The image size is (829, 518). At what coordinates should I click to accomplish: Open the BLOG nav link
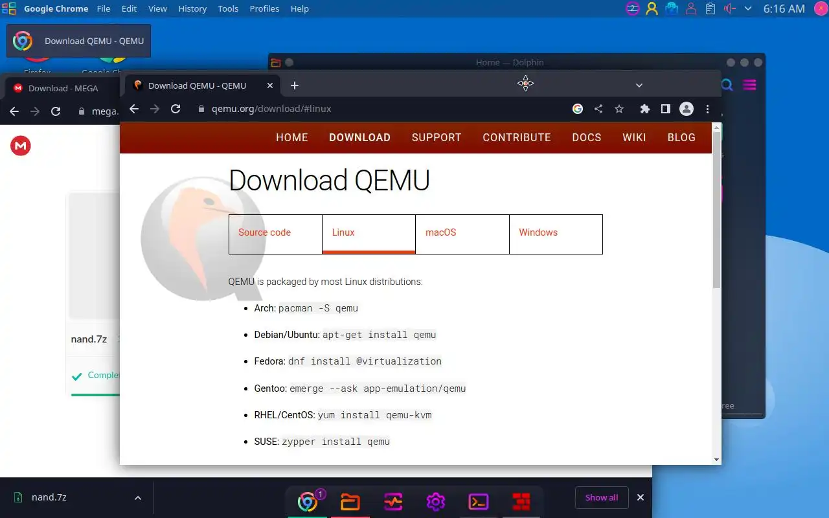tap(681, 137)
